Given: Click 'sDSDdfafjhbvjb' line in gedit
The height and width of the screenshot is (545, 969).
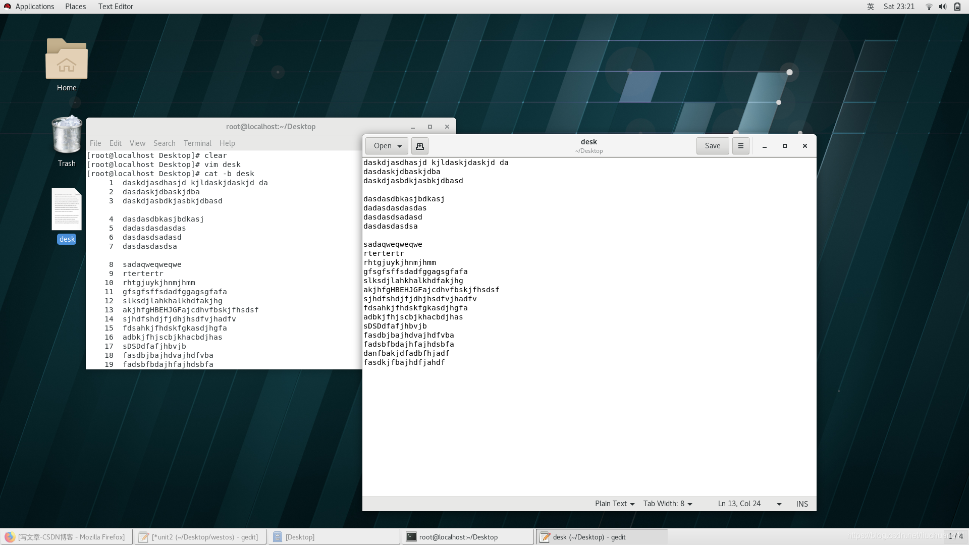Looking at the screenshot, I should (x=395, y=326).
